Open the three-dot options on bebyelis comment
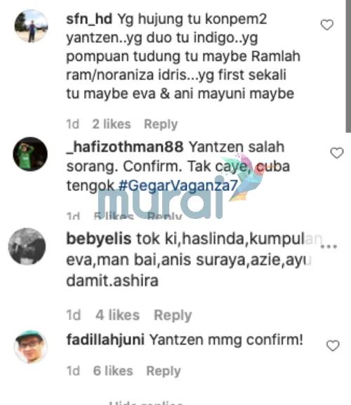351x405 pixels. (329, 246)
